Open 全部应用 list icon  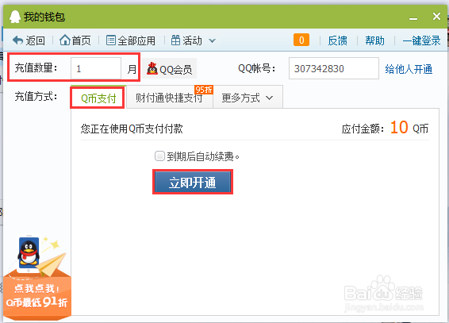[111, 40]
